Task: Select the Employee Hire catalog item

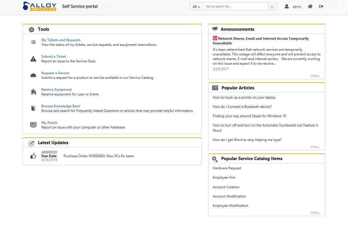Action: click(x=224, y=177)
